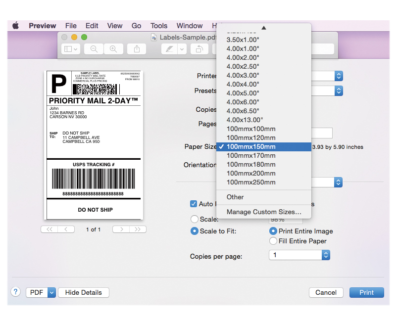396x318 pixels.
Task: Select 4.00x3.00" paper size
Action: pyautogui.click(x=264, y=76)
